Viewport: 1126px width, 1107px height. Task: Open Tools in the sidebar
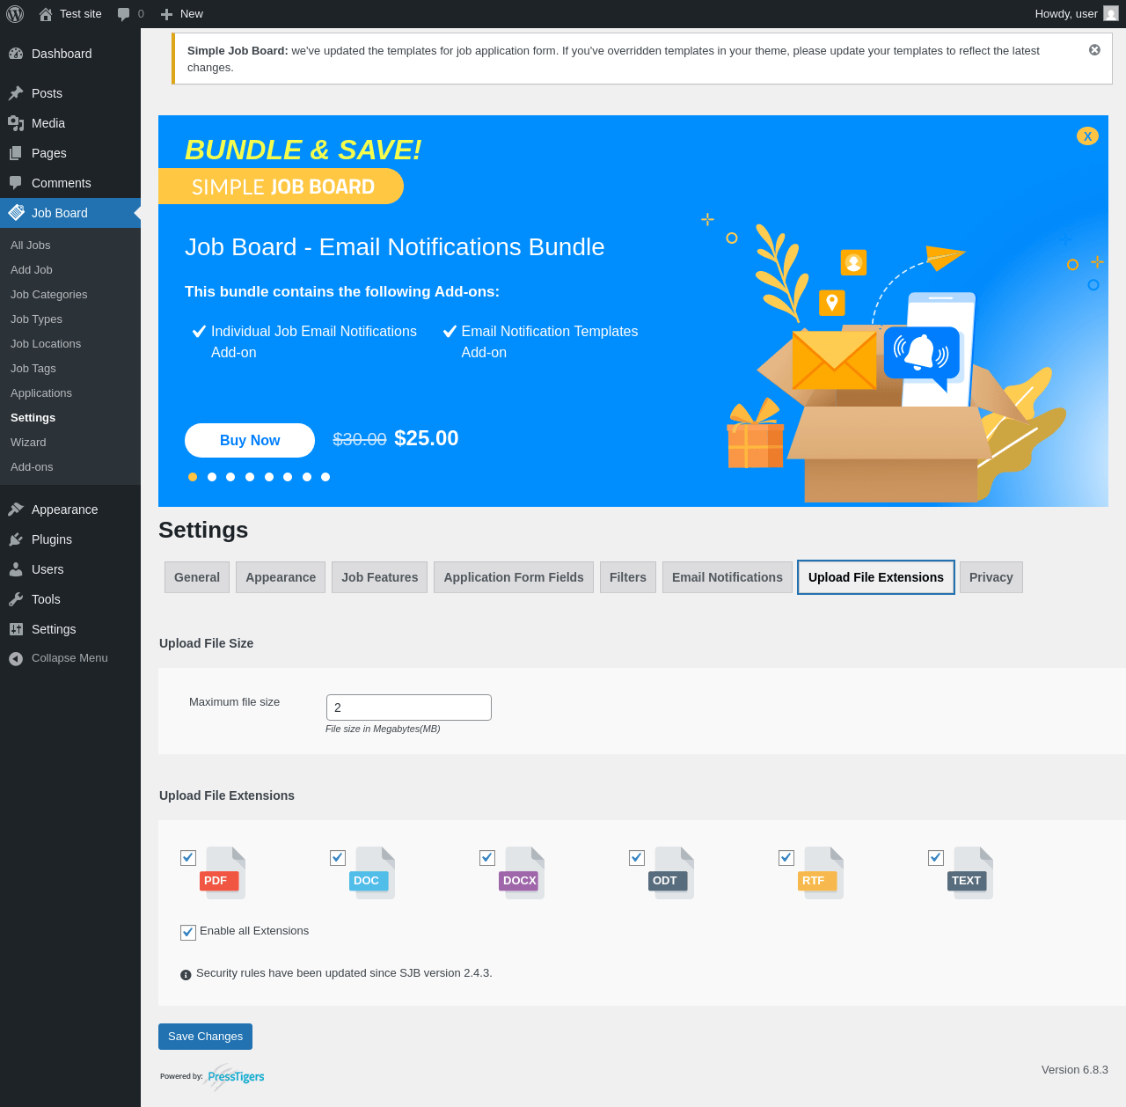(70, 599)
